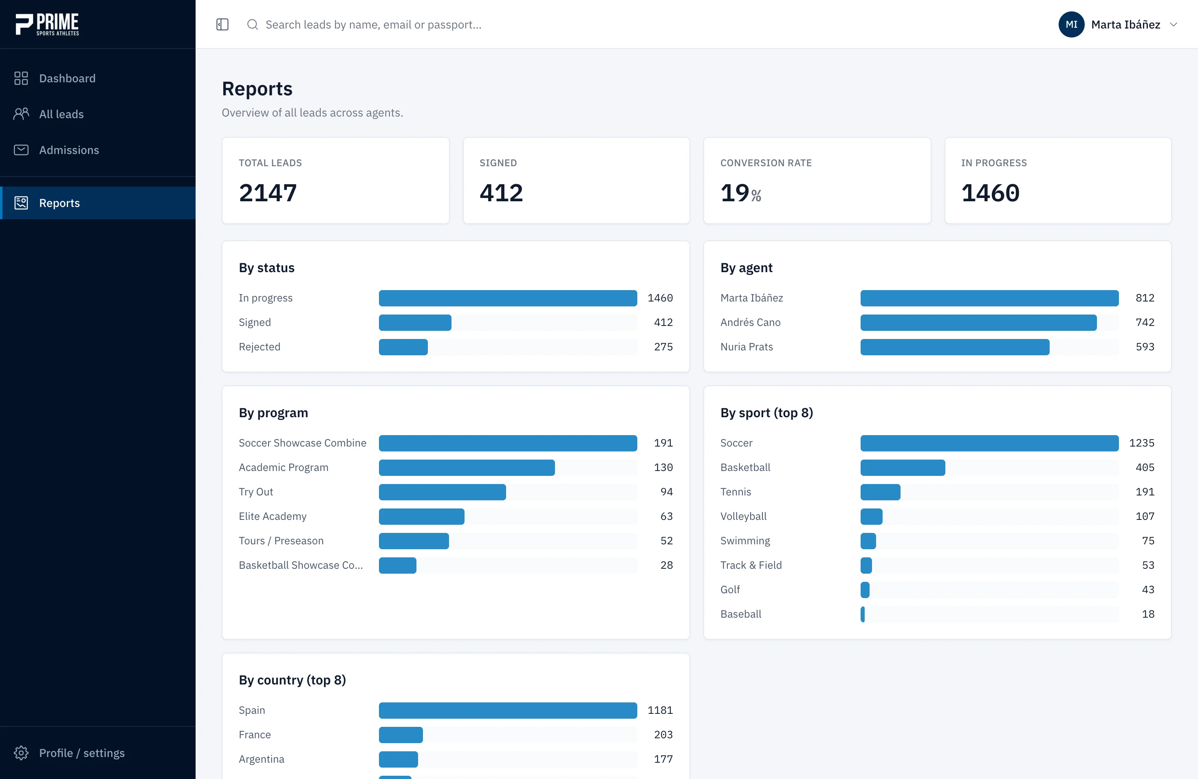Click the Rejected status bar
The image size is (1198, 779).
403,347
